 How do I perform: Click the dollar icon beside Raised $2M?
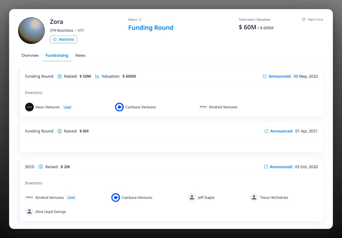pyautogui.click(x=41, y=167)
